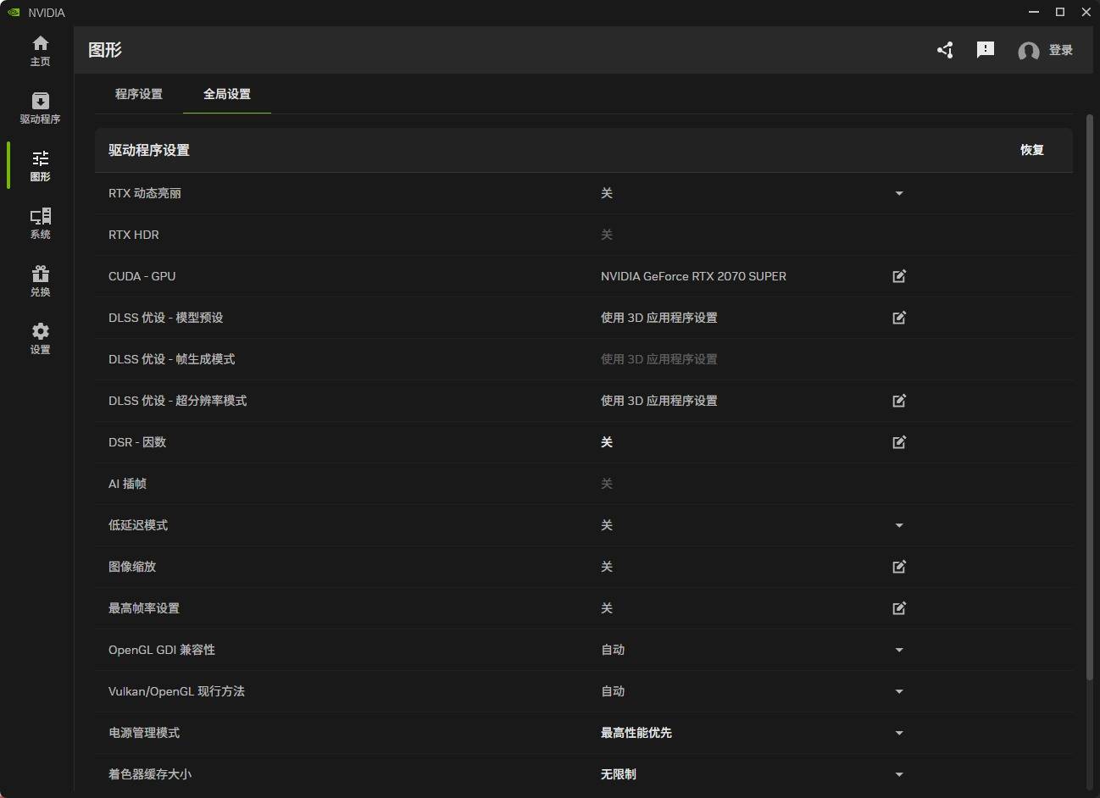Edit the 图像缩放 setting

point(899,567)
